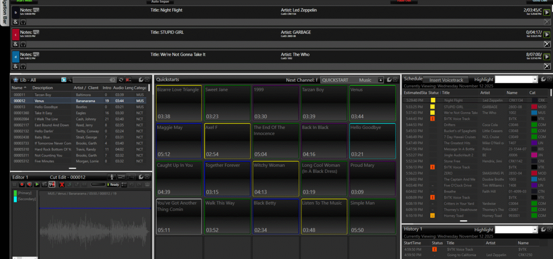Screen dimensions: 553x259
Task: Remove We're Not Gonna Take It deck
Action: point(547,66)
